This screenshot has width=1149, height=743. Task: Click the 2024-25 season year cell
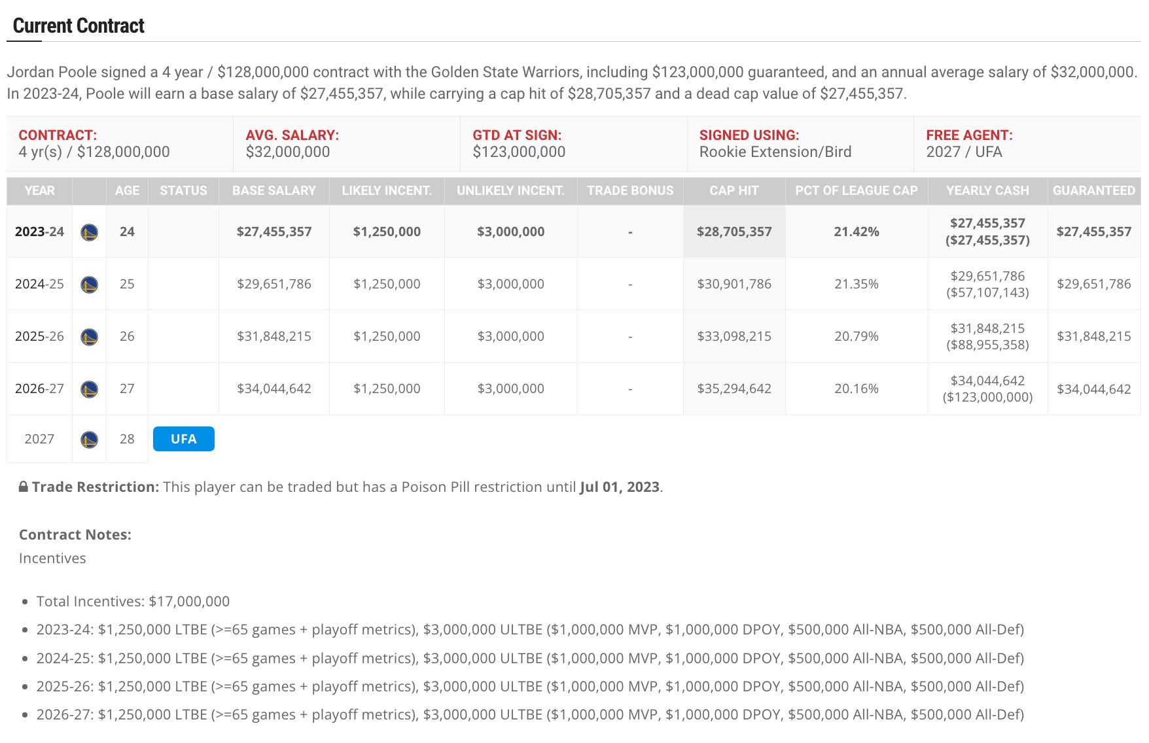pos(39,284)
